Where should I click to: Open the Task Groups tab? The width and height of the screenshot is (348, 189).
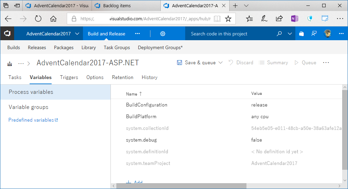click(117, 47)
